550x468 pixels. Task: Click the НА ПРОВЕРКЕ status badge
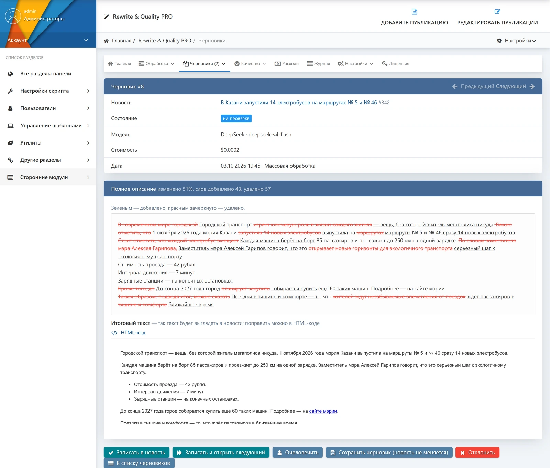pos(236,119)
